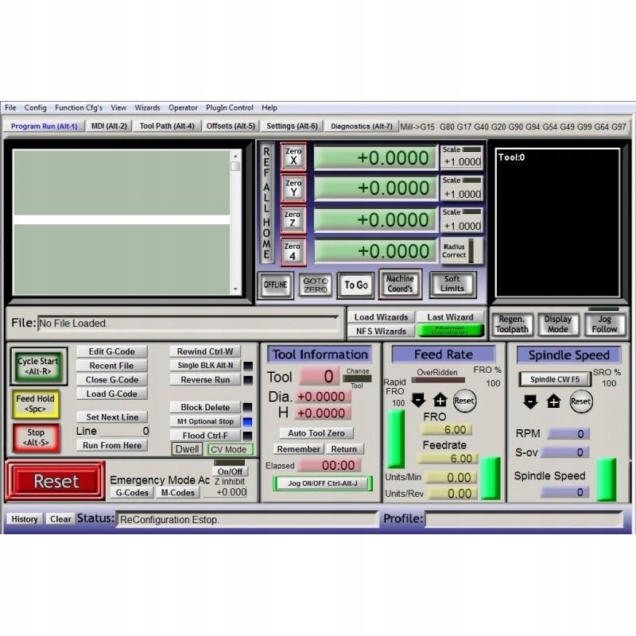Toggle Spindle CW F5

(554, 379)
